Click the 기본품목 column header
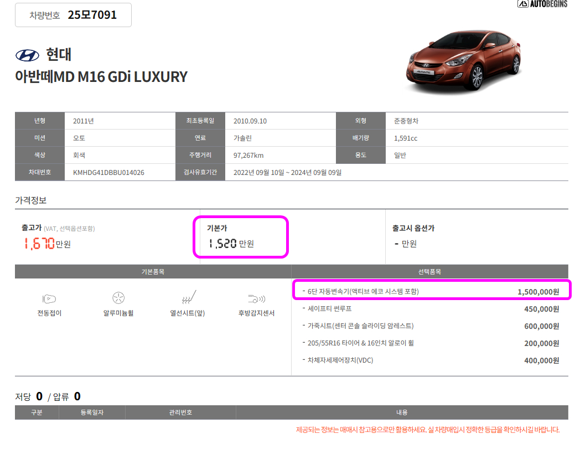This screenshot has height=449, width=575. [153, 272]
